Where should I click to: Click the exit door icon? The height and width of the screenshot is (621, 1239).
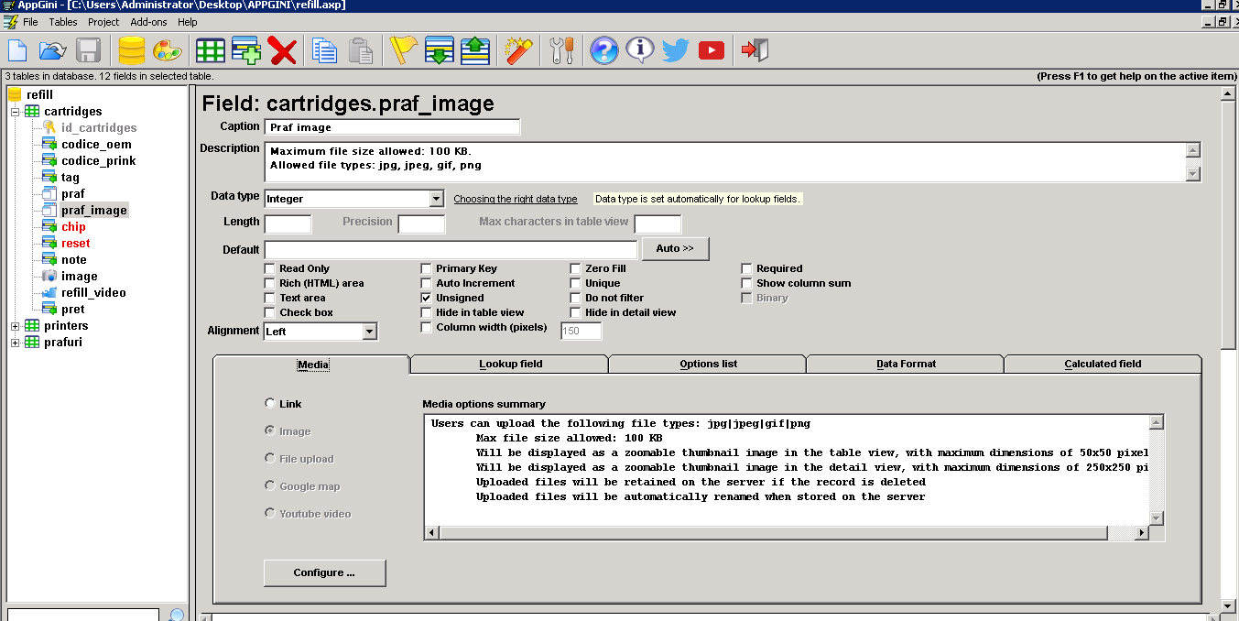(x=755, y=49)
